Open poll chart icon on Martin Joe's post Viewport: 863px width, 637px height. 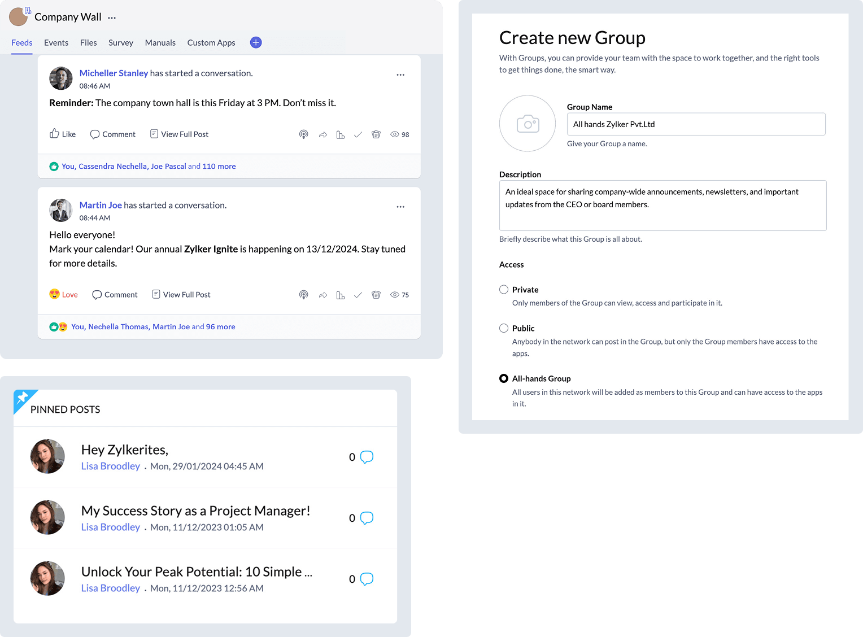340,295
